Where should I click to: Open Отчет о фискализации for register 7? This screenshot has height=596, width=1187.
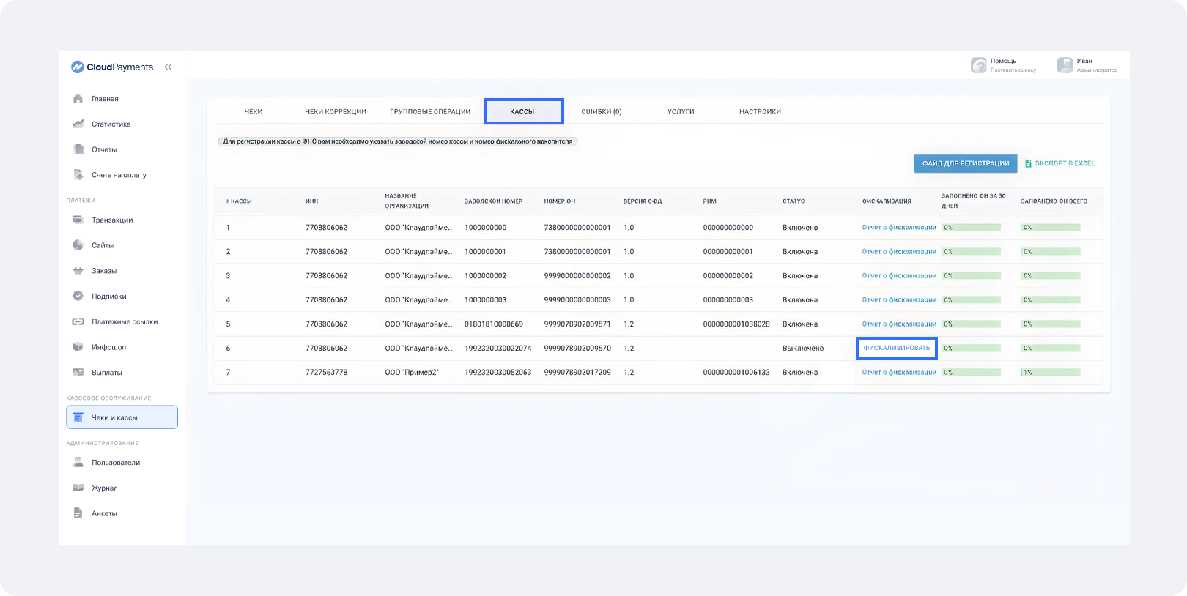899,373
